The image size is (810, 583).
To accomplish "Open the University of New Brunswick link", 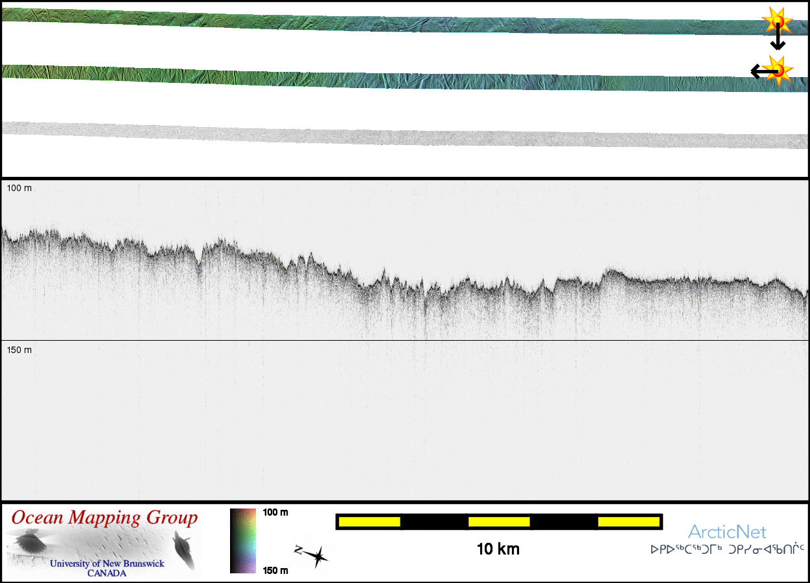I will point(107,564).
